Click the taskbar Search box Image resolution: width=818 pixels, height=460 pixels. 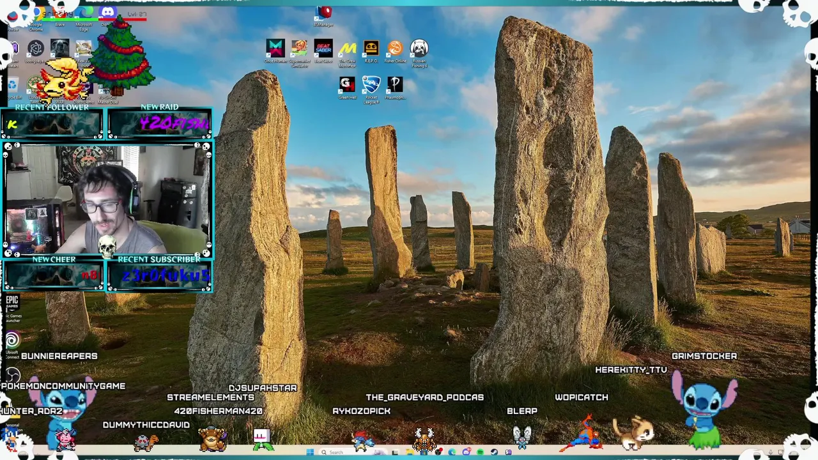point(353,452)
